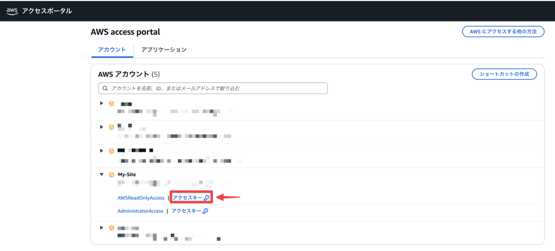Expand the first account in the list
Image resolution: width=555 pixels, height=251 pixels.
(101, 104)
